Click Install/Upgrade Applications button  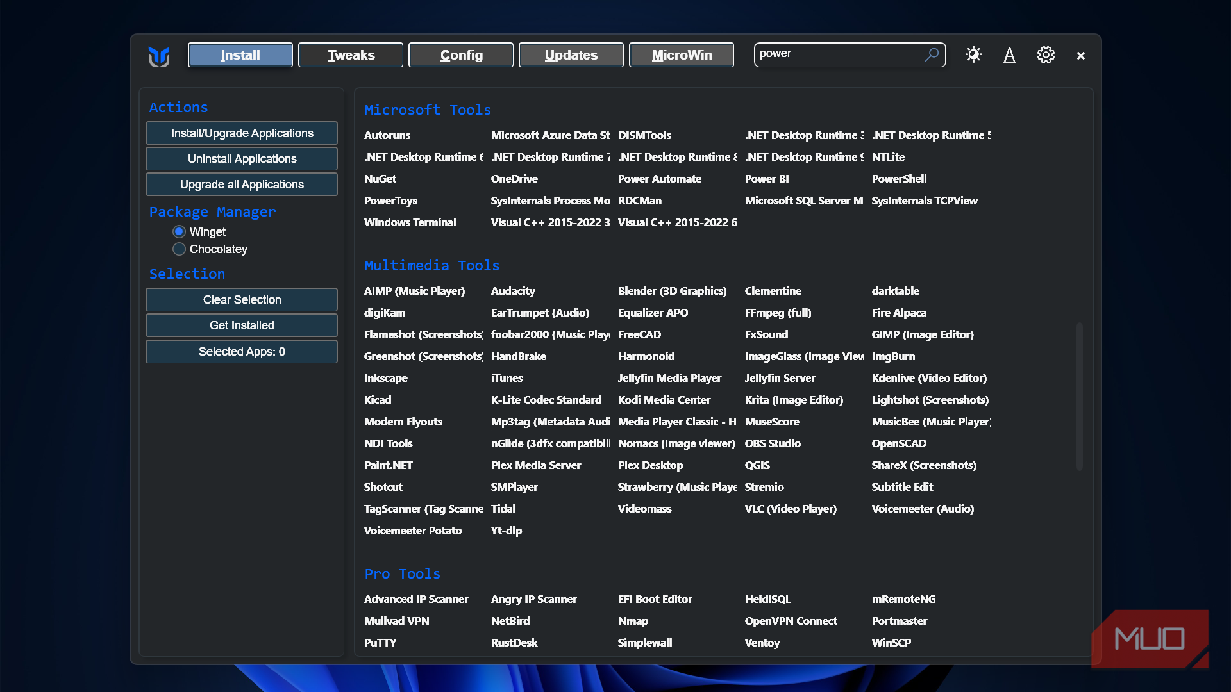pyautogui.click(x=242, y=133)
